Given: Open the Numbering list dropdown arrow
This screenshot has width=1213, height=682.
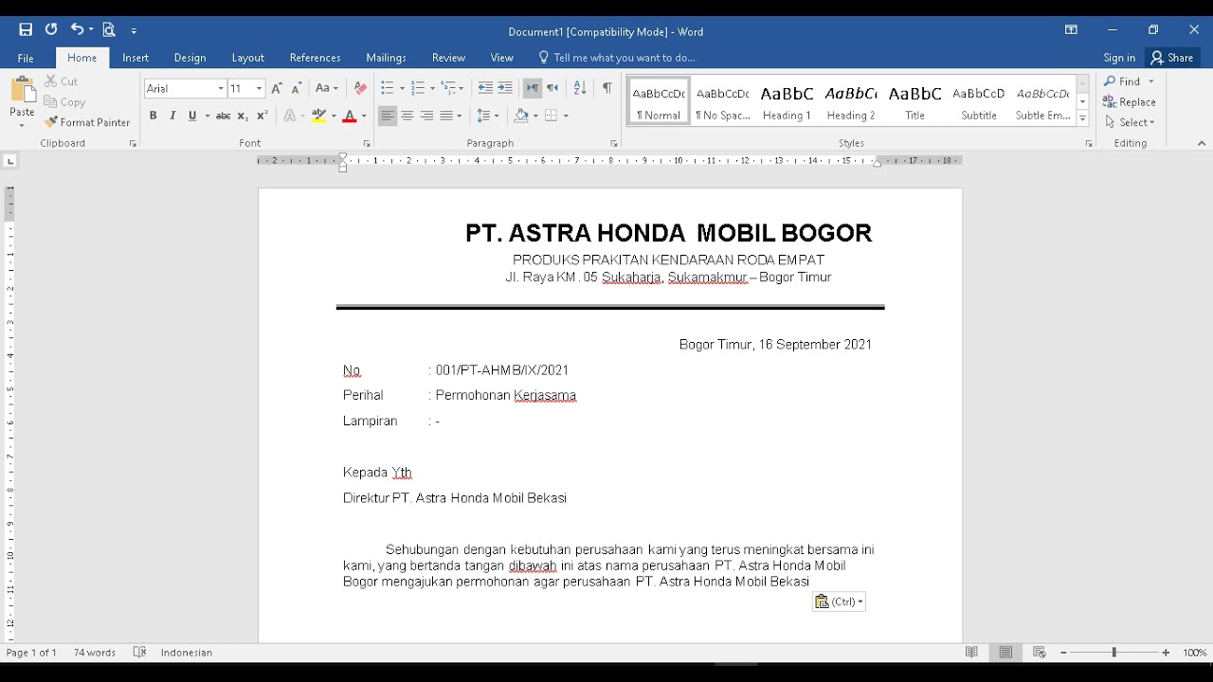Looking at the screenshot, I should 432,88.
